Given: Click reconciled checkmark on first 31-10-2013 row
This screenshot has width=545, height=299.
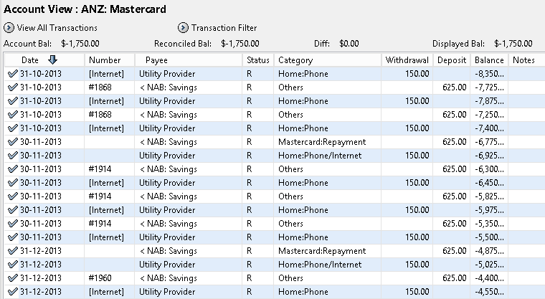Looking at the screenshot, I should [x=12, y=74].
